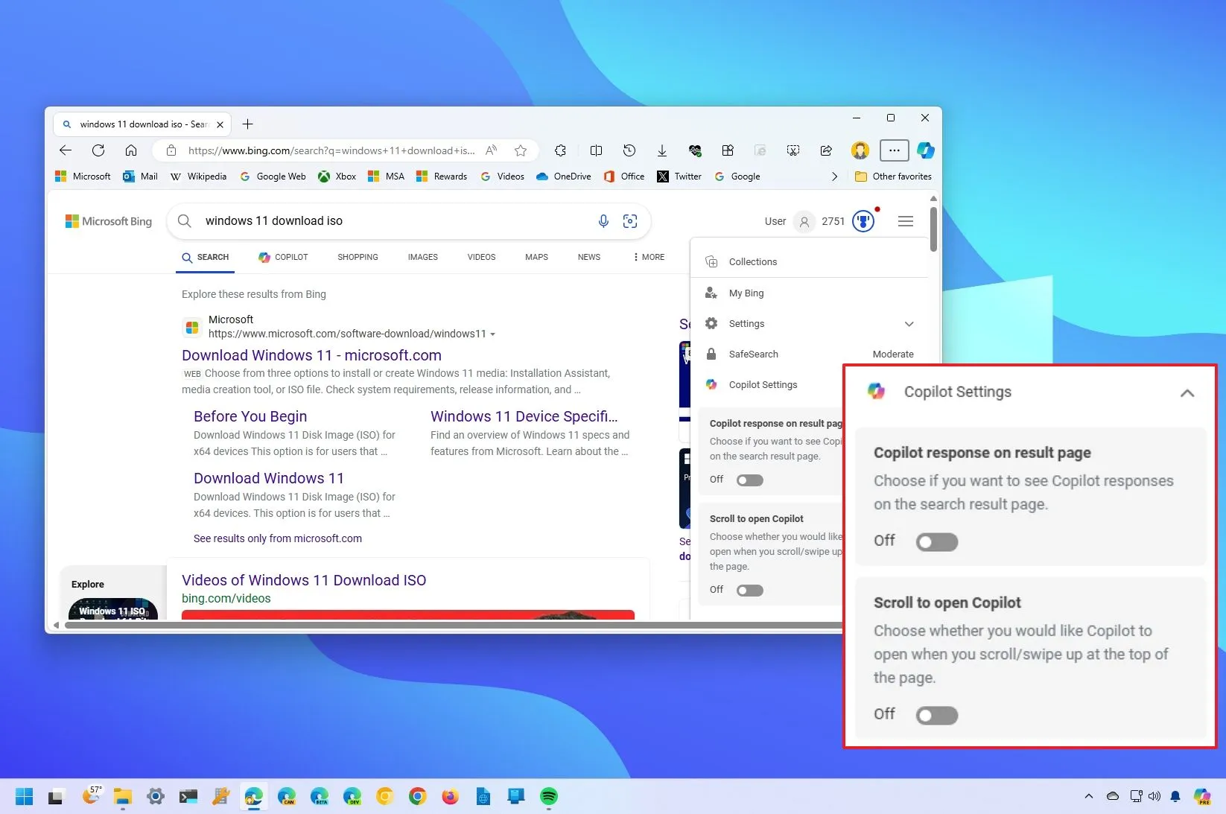The image size is (1226, 814).
Task: Toggle Scroll to open Copilot switch
Action: click(x=749, y=591)
